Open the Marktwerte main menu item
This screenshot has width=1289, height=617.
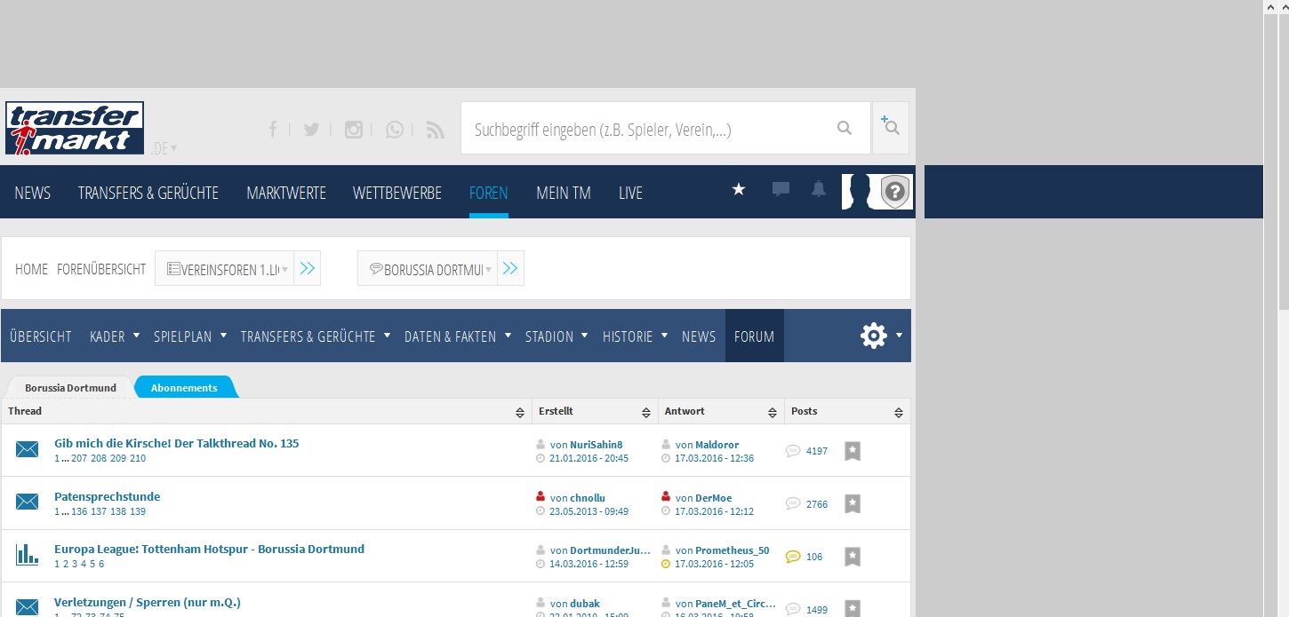pos(286,193)
